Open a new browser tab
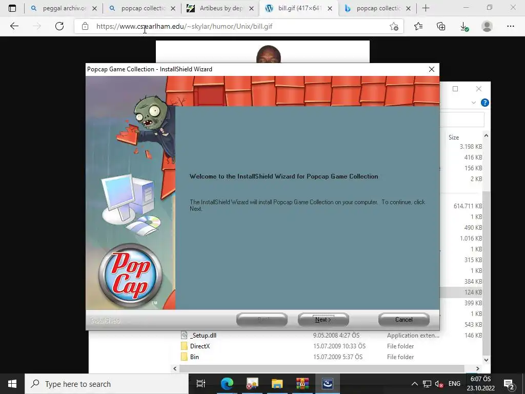The width and height of the screenshot is (525, 394). click(426, 8)
